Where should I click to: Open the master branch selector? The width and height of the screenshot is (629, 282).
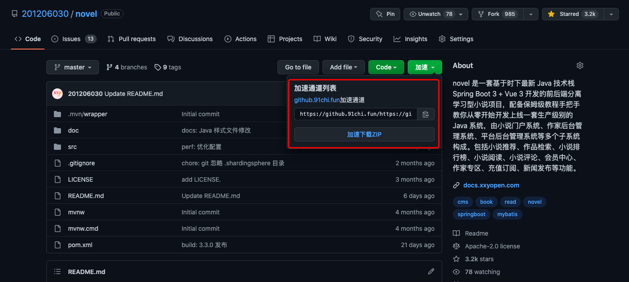coord(72,67)
